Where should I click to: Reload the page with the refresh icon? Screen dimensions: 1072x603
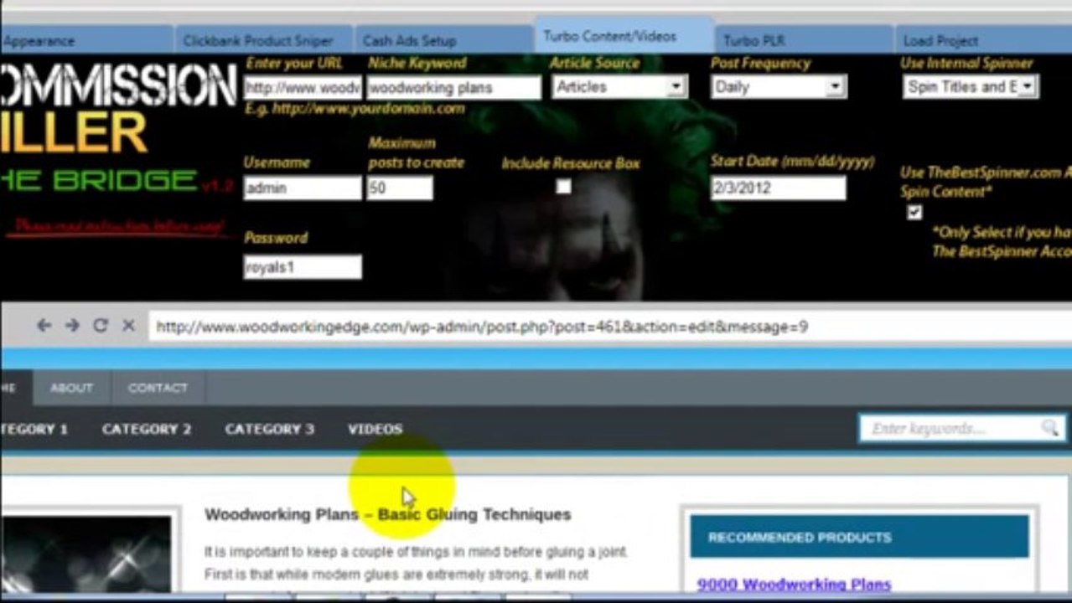click(101, 326)
